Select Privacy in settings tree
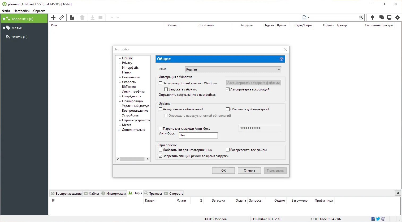The width and height of the screenshot is (402, 222). 127,63
